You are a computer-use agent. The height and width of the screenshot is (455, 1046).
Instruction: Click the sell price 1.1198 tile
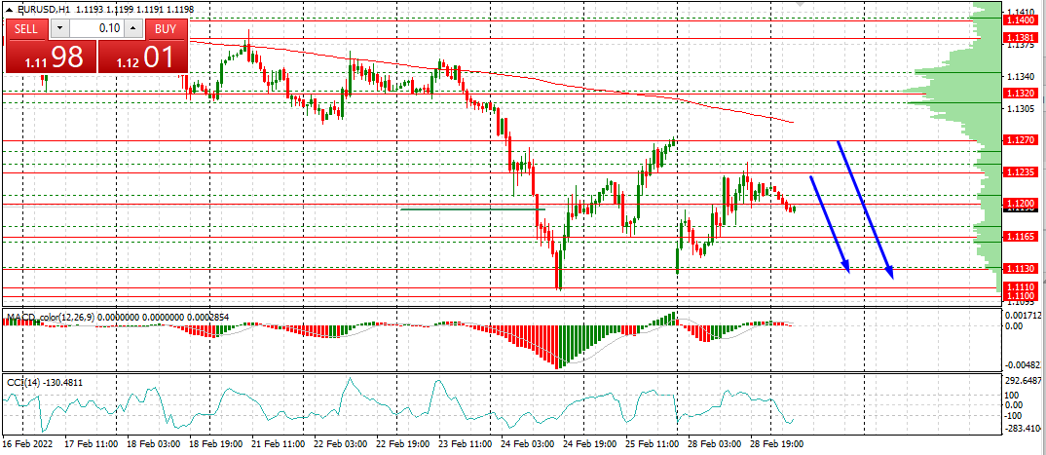pos(51,57)
